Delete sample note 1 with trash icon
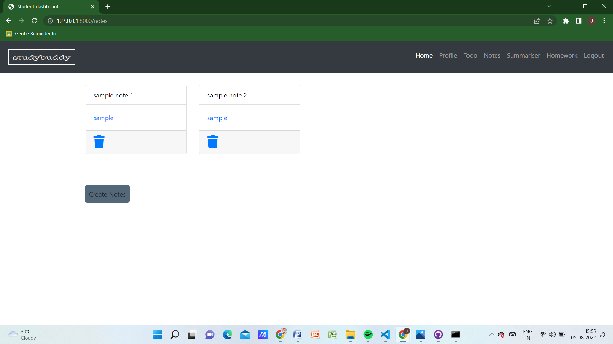 point(99,142)
